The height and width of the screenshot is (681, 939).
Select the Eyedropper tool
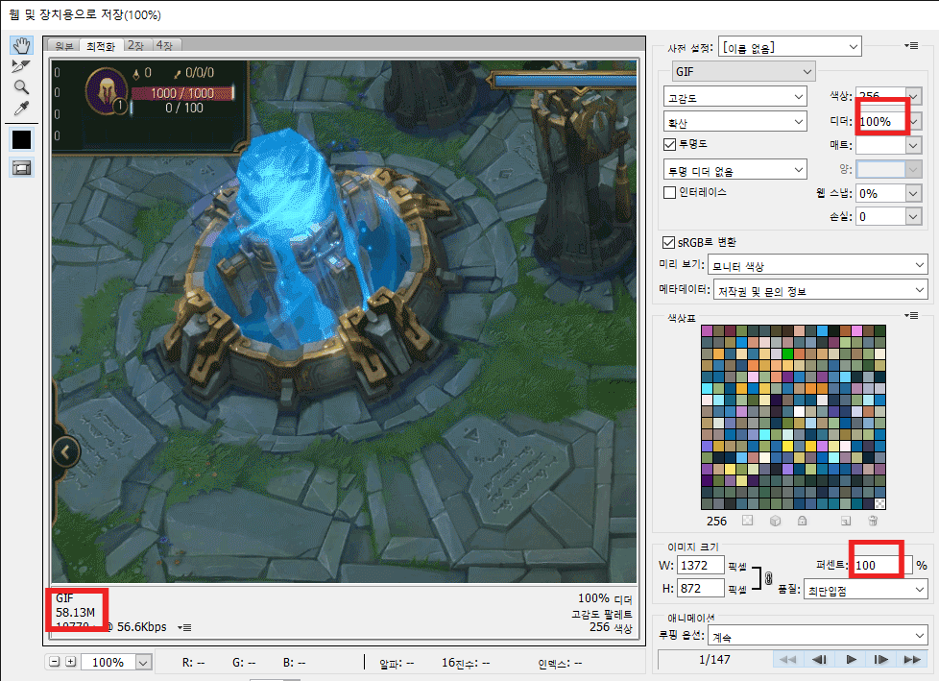coord(21,109)
